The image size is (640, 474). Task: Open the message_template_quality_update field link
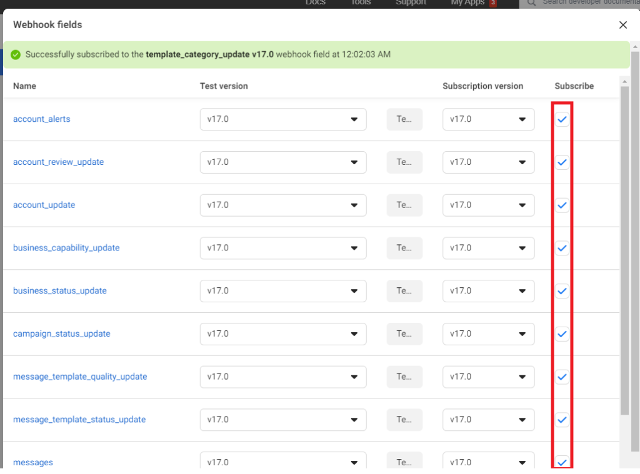pyautogui.click(x=80, y=377)
